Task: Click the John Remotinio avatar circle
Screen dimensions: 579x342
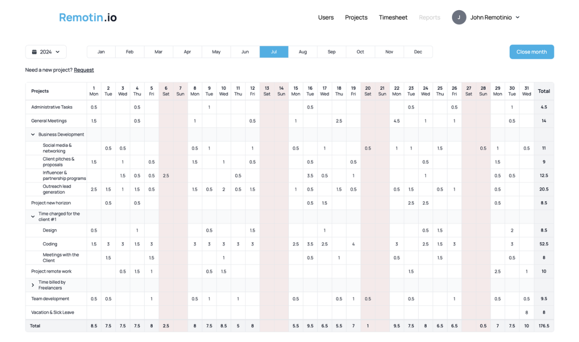Action: (x=459, y=17)
